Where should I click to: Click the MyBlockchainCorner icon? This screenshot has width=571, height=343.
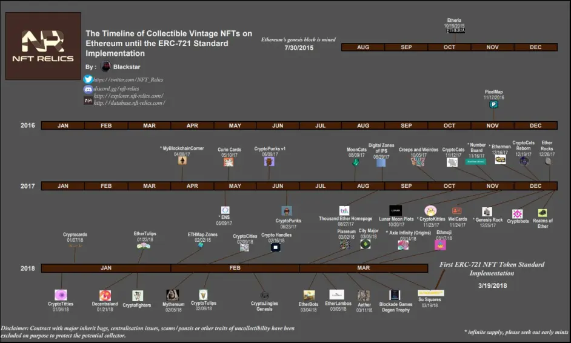tap(182, 161)
